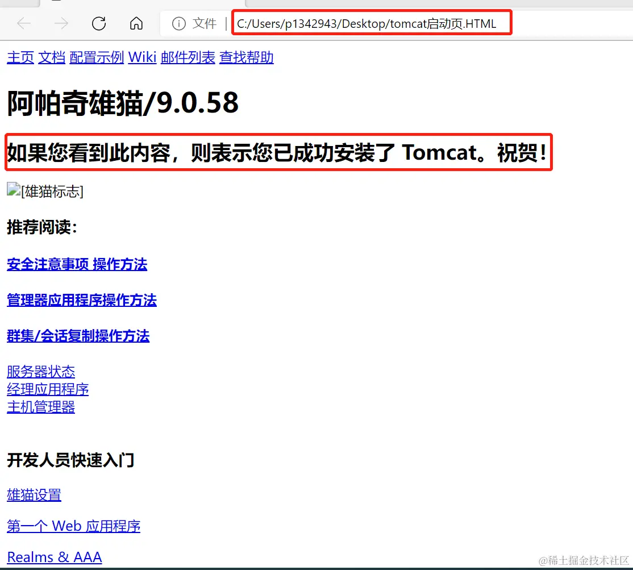Viewport: 633px width, 570px height.
Task: Open 第一个 Web 应用程序 link
Action: [x=73, y=526]
